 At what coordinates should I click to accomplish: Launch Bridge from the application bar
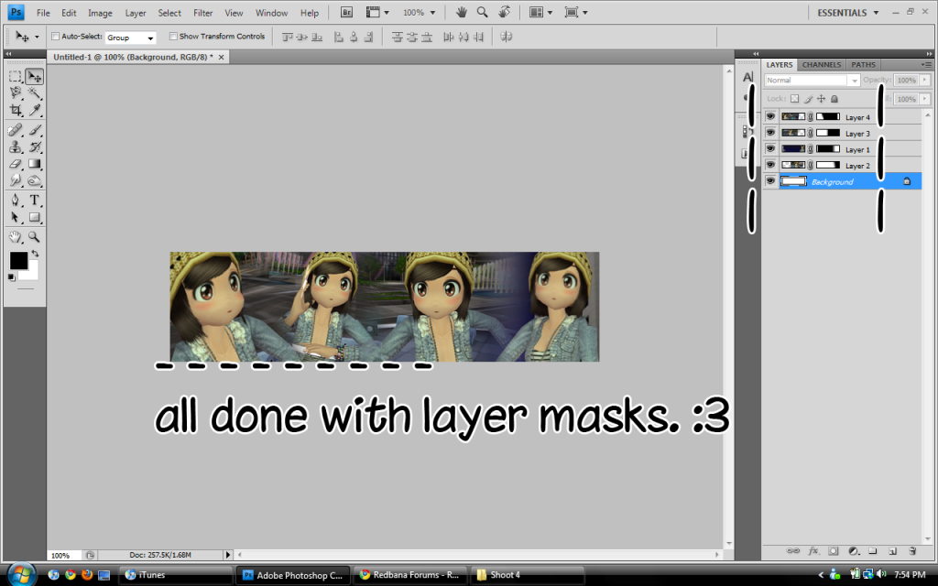(346, 12)
